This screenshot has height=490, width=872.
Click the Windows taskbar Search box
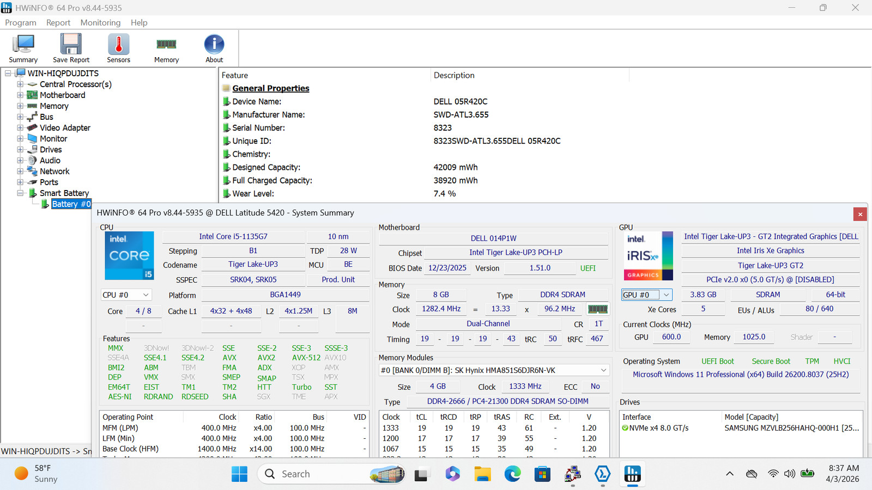tap(331, 474)
